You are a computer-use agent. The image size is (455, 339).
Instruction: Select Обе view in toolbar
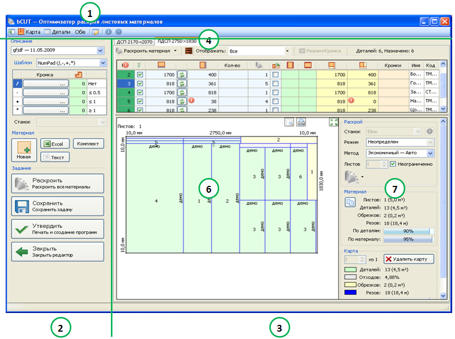(80, 32)
